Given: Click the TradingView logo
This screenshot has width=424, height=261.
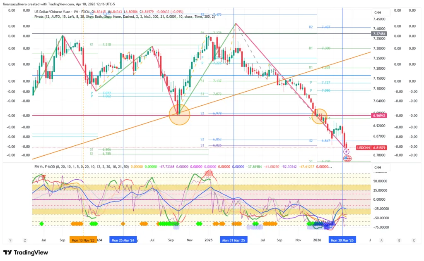Looking at the screenshot, I should point(26,253).
